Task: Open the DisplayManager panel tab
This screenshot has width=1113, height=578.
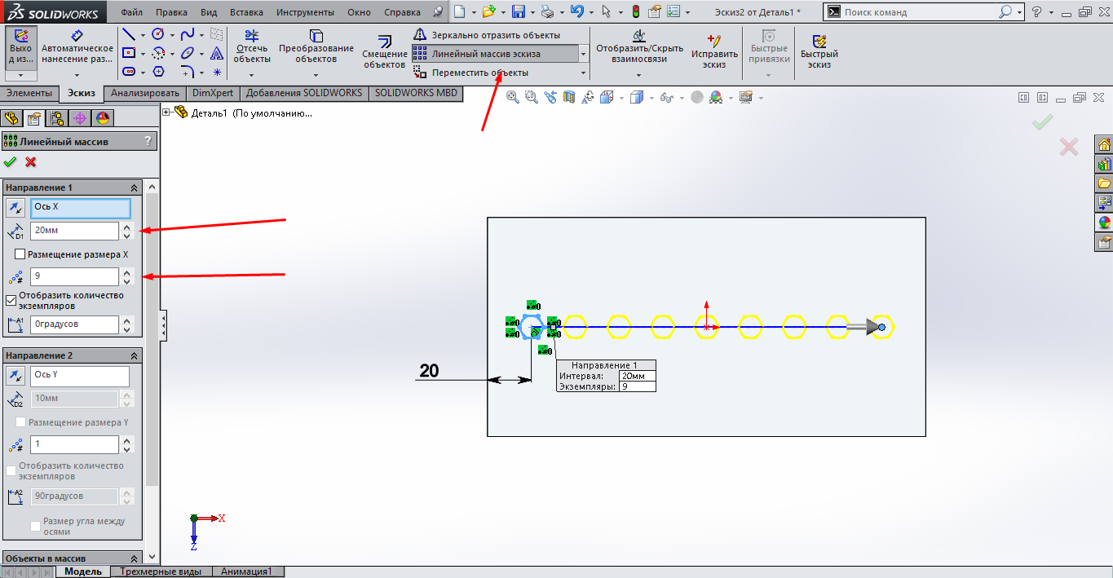Action: (102, 118)
